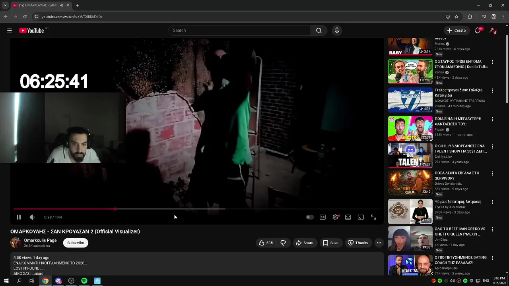Expand the description with ...more
509x286 pixels.
click(37, 274)
